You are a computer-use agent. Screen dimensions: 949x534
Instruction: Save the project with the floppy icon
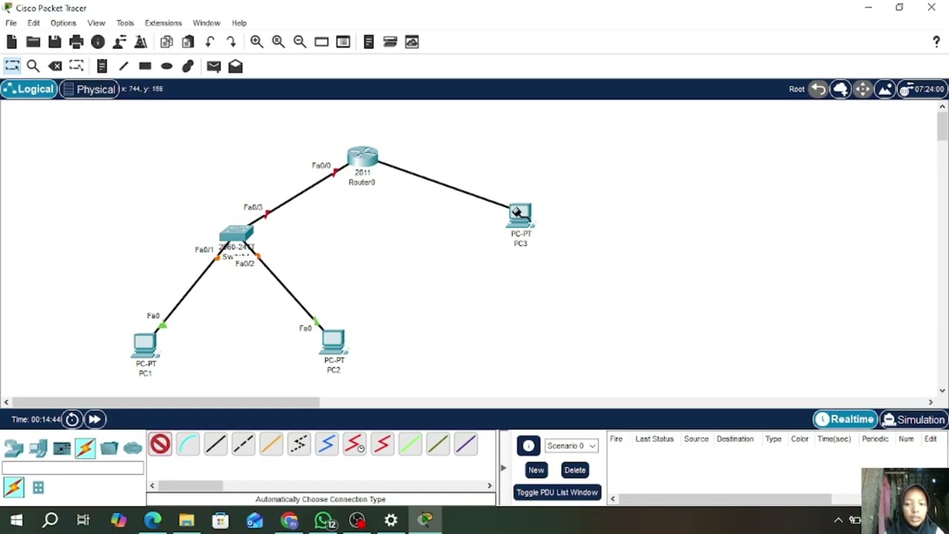55,42
